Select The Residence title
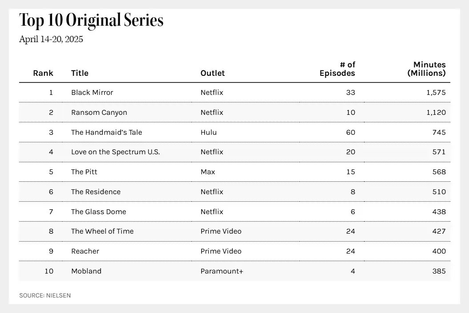 pyautogui.click(x=96, y=192)
